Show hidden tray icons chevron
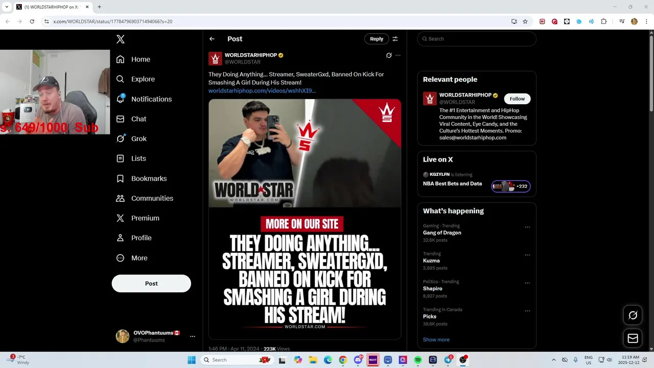Viewport: 654px width, 368px height. point(553,360)
